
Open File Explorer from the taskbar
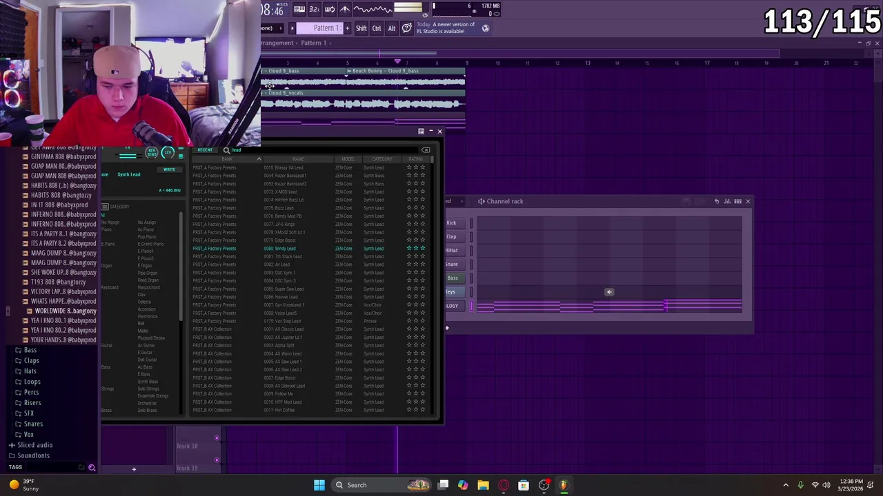click(x=483, y=485)
